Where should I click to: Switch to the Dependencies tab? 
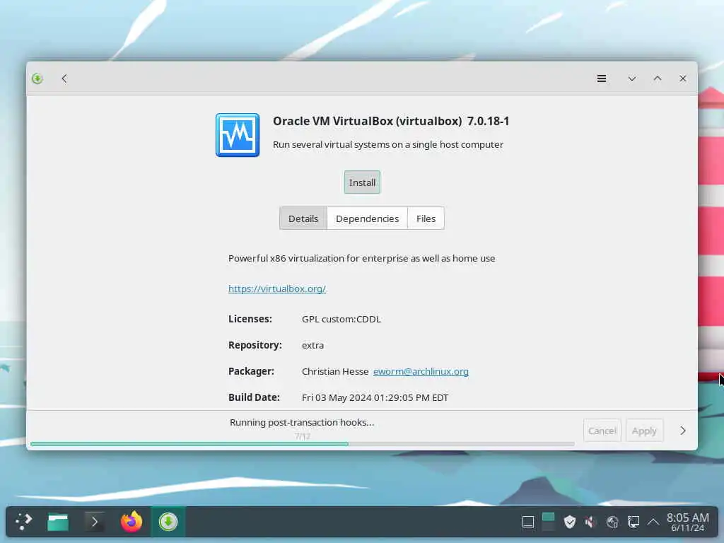click(x=367, y=218)
